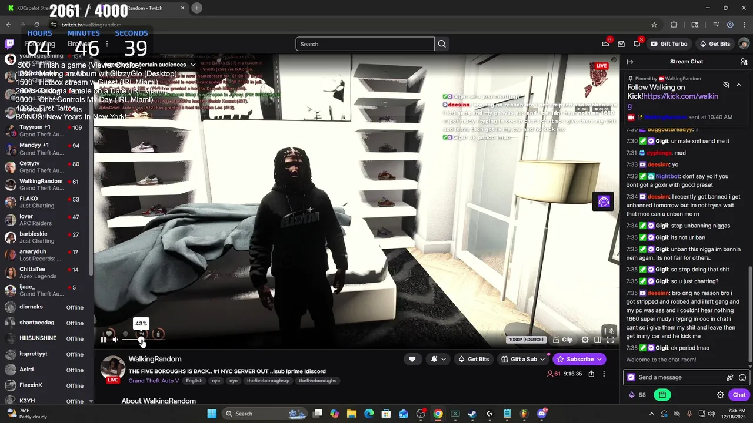Open whispers chat bubble icon
753x423 pixels.
[x=637, y=44]
